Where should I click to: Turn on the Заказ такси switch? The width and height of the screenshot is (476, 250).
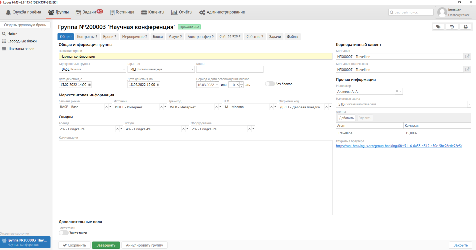pos(63,233)
